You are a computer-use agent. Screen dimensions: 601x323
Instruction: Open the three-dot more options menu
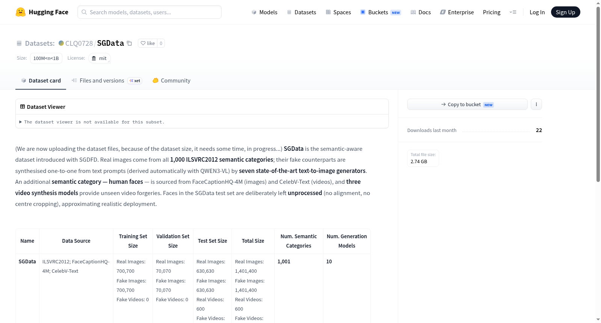pyautogui.click(x=536, y=104)
